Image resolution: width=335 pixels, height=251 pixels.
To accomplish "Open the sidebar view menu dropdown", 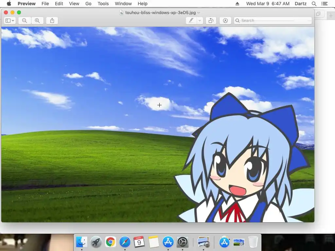I will click(x=10, y=21).
